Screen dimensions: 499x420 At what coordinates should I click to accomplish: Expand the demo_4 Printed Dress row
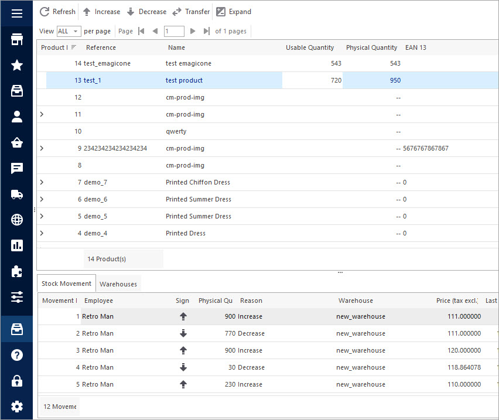click(42, 233)
